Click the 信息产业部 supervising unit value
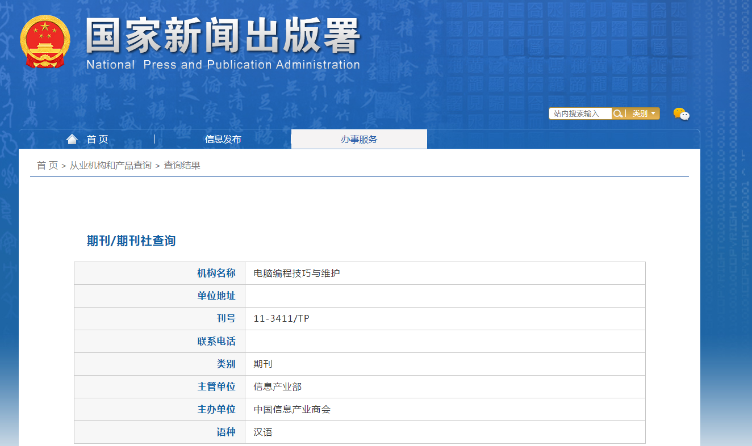 277,386
